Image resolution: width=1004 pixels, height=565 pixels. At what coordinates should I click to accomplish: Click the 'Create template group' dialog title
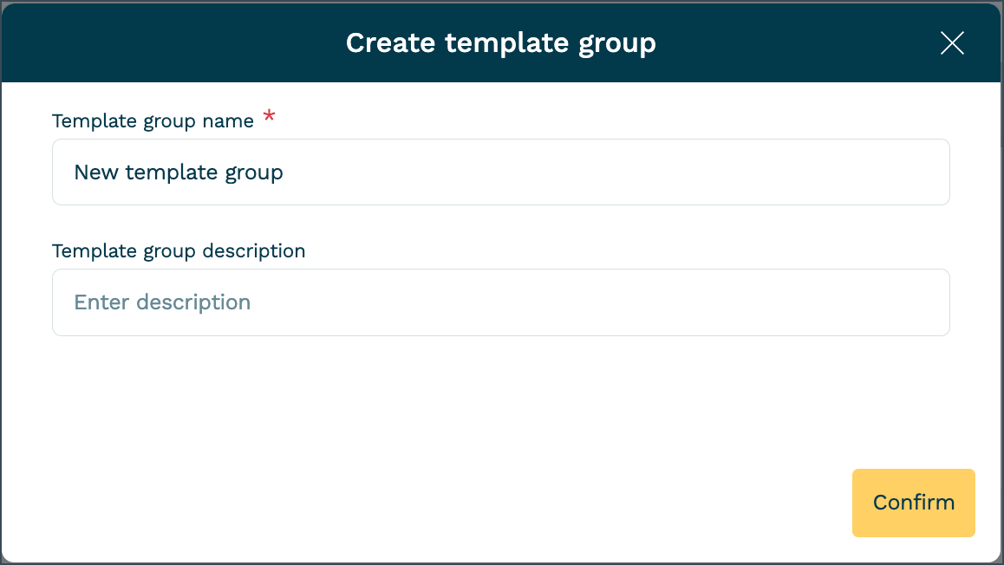point(500,42)
